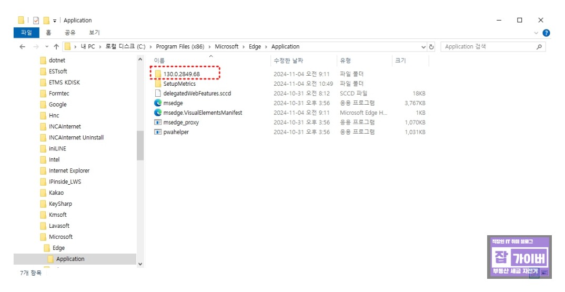Select Kmsoft in the folder tree
The image size is (565, 292).
58,215
